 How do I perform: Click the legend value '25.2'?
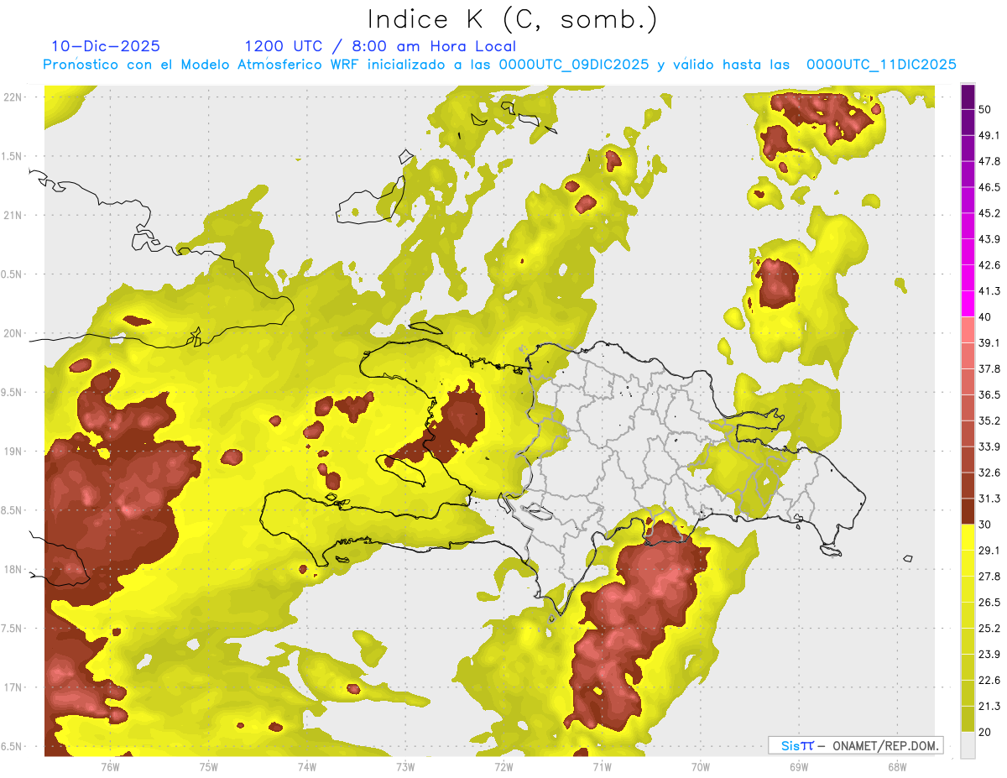point(990,629)
